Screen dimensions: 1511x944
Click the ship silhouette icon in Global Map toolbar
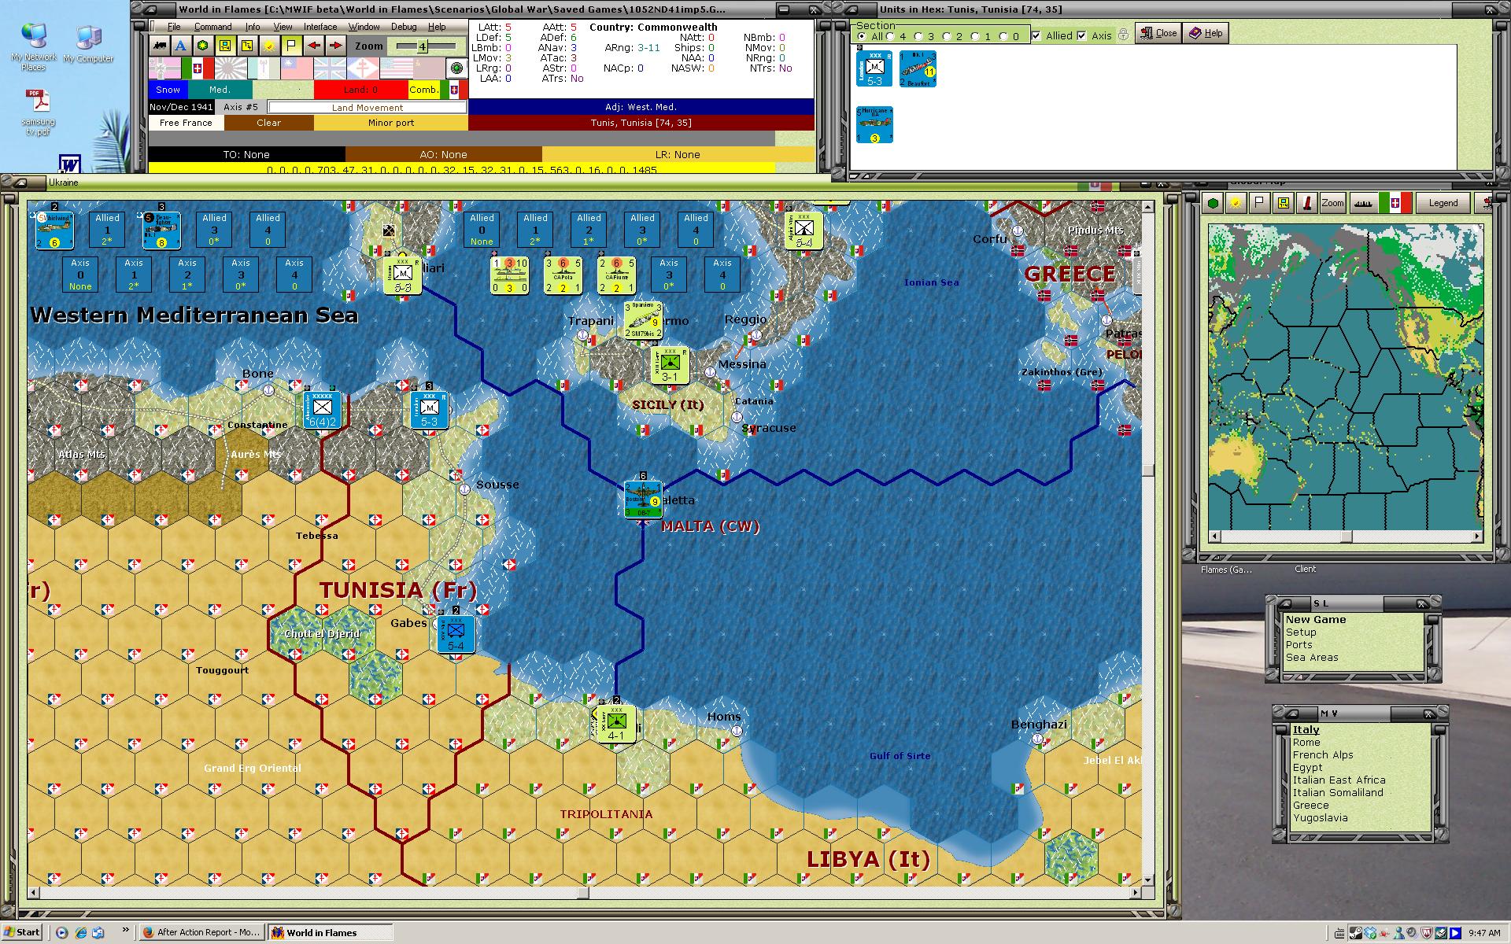(1365, 203)
